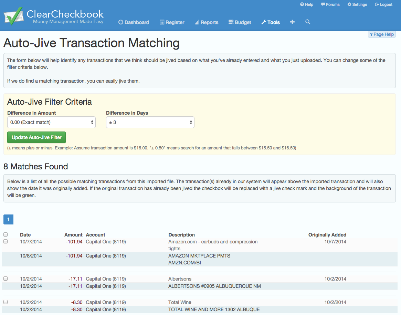Open the Budget section
The width and height of the screenshot is (401, 315).
point(240,22)
